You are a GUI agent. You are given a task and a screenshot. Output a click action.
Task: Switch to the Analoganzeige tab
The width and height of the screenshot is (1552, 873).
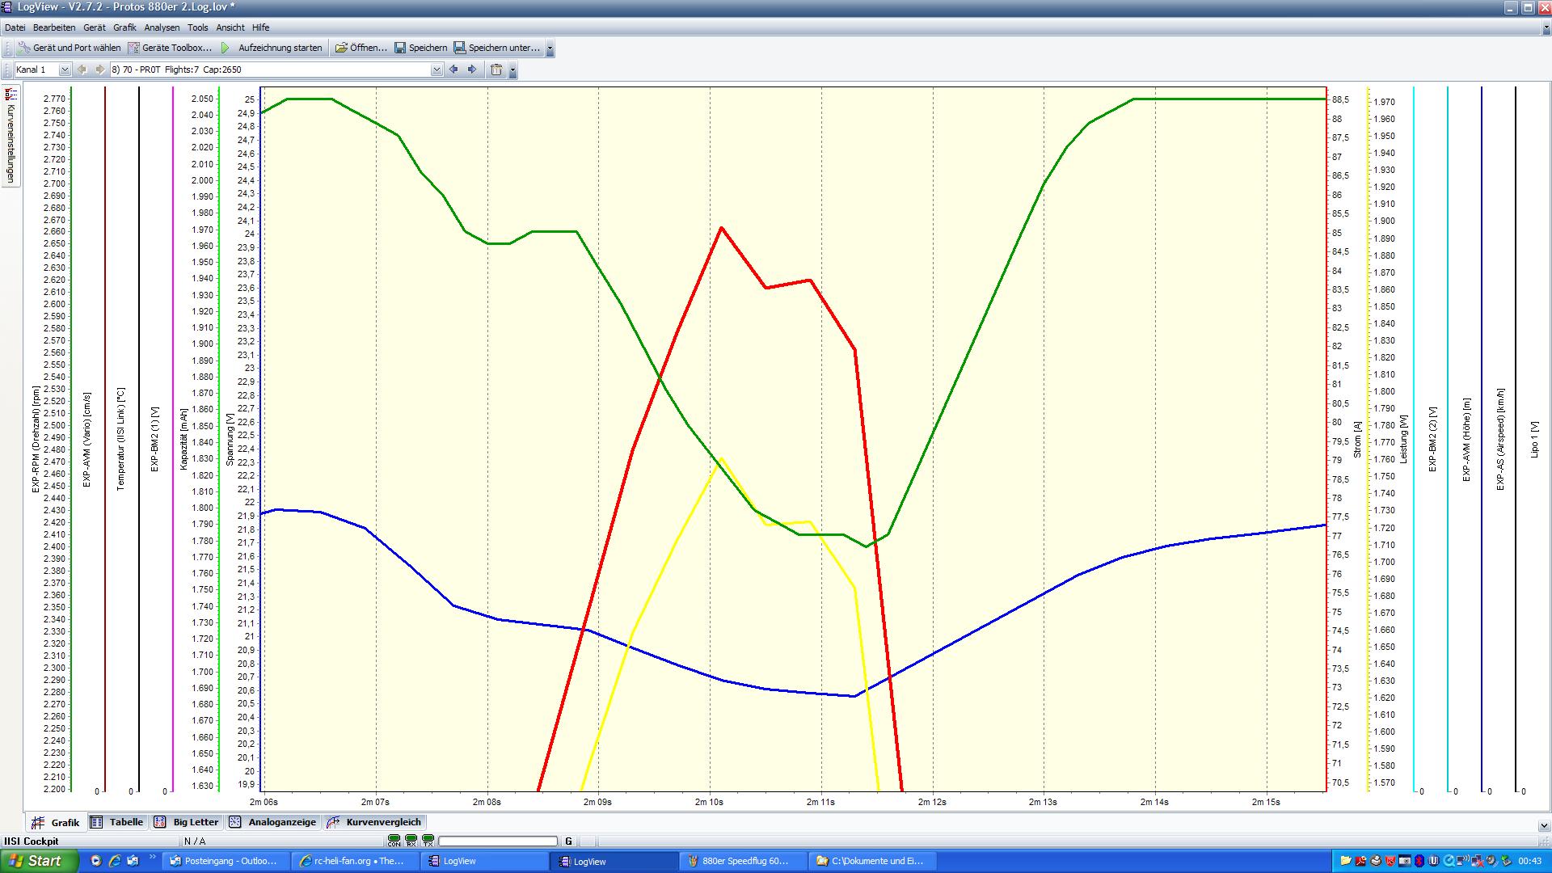point(273,822)
